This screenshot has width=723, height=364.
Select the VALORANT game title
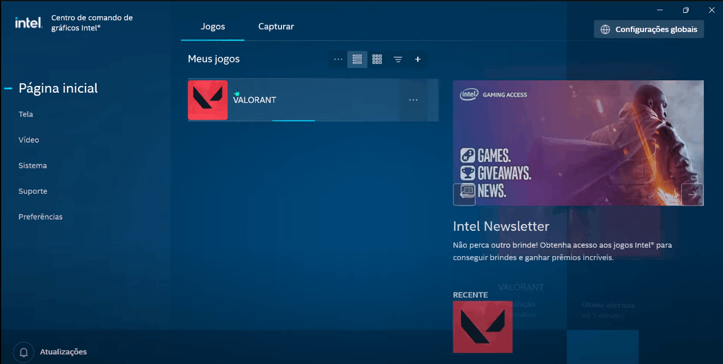pos(254,100)
